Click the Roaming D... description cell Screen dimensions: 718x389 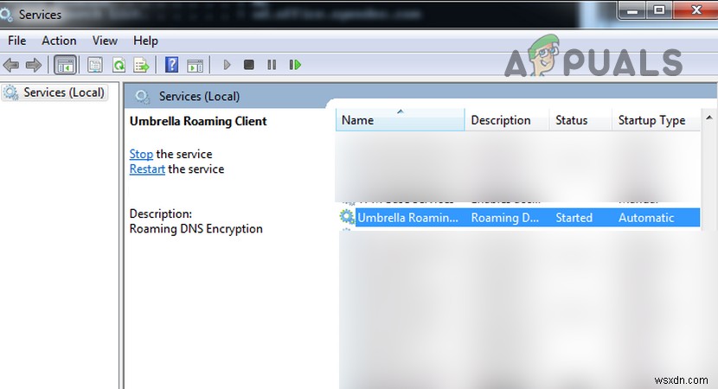click(x=504, y=218)
